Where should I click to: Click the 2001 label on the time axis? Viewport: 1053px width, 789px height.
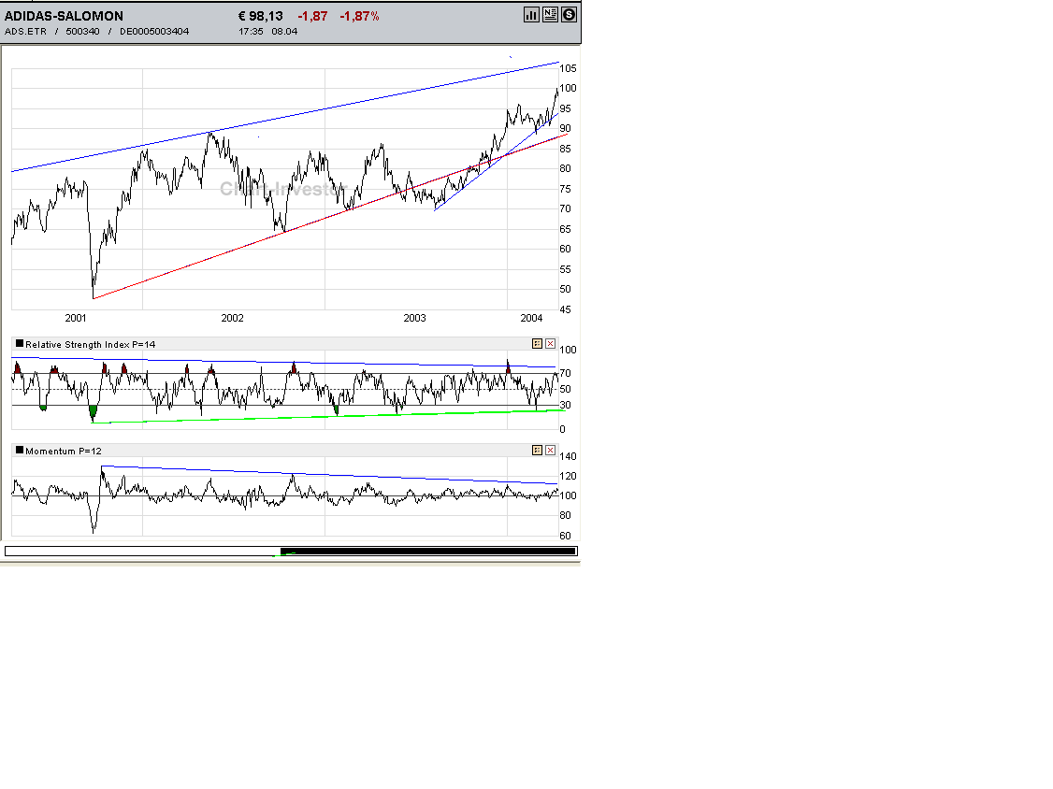point(75,318)
